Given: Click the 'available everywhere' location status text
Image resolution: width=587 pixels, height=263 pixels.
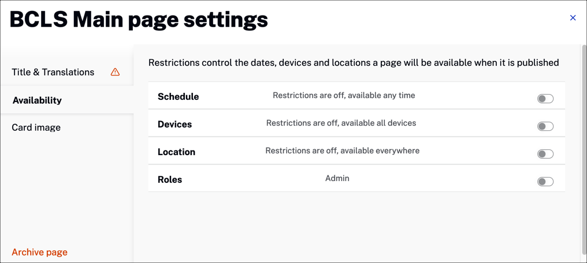Looking at the screenshot, I should (343, 151).
